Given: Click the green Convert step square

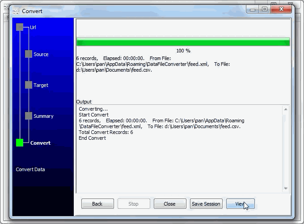Looking at the screenshot, I should [20, 143].
